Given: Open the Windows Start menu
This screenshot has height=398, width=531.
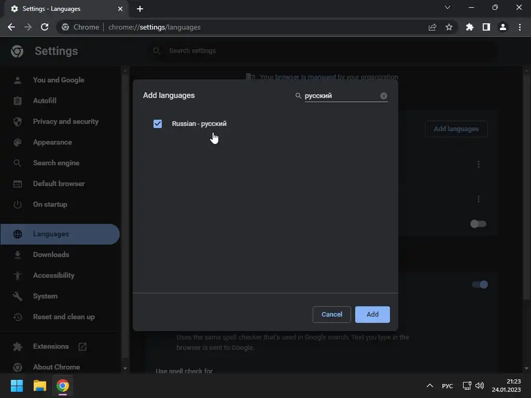Looking at the screenshot, I should pos(17,386).
